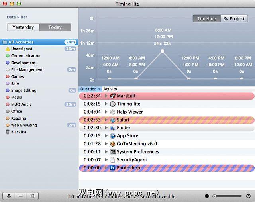Expand the App Store activity row
Screen dimensions: 255x202
tap(106, 136)
